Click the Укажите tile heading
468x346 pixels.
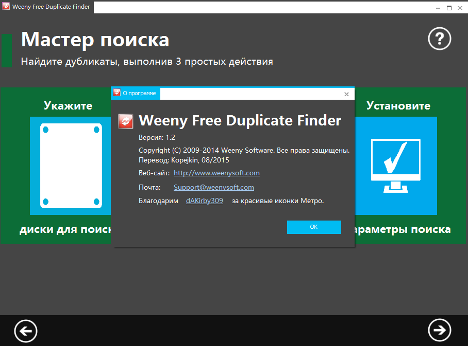[x=68, y=106]
